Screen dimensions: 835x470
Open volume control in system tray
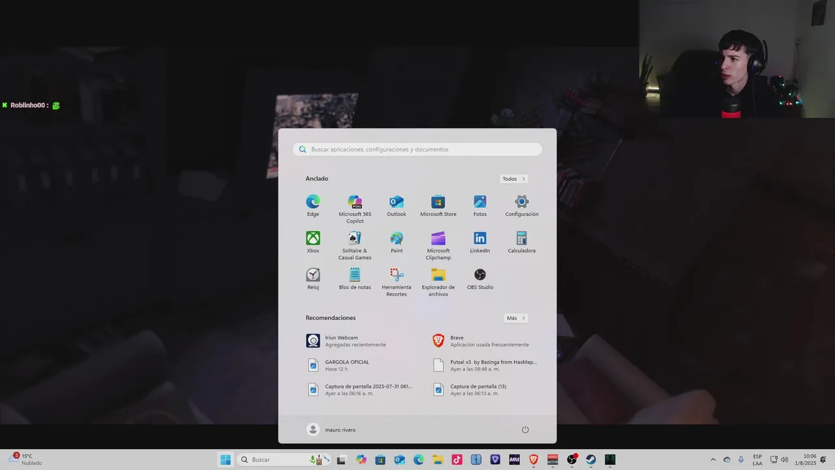click(x=784, y=460)
